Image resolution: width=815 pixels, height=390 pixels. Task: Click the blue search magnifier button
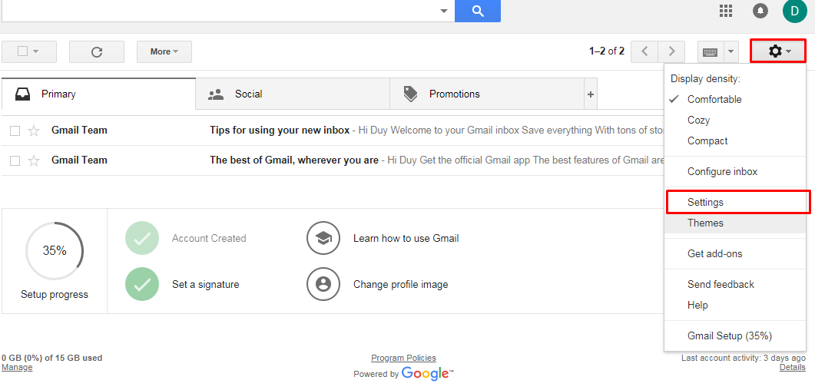477,11
